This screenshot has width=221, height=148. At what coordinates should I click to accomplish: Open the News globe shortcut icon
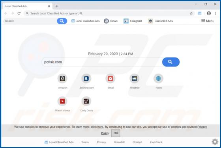(158, 78)
